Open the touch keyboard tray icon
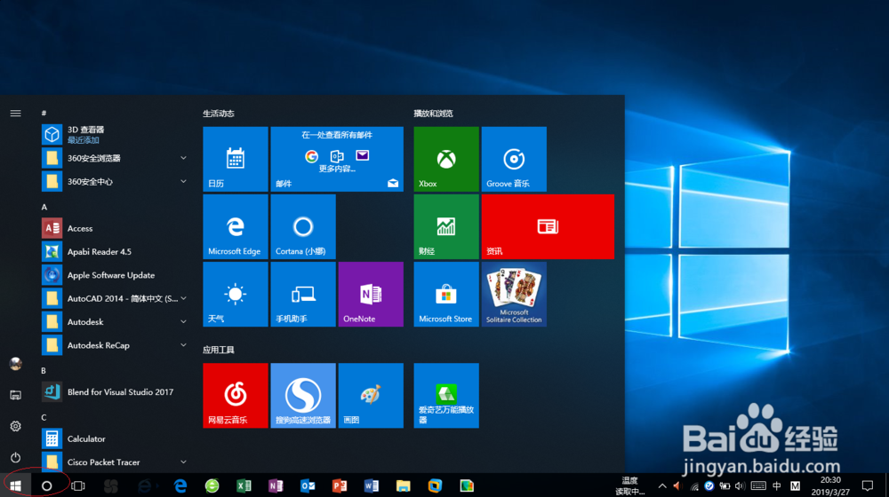889x497 pixels. click(758, 485)
